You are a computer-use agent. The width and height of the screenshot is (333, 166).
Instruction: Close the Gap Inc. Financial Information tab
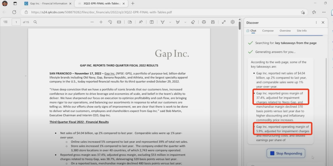click(x=71, y=3)
